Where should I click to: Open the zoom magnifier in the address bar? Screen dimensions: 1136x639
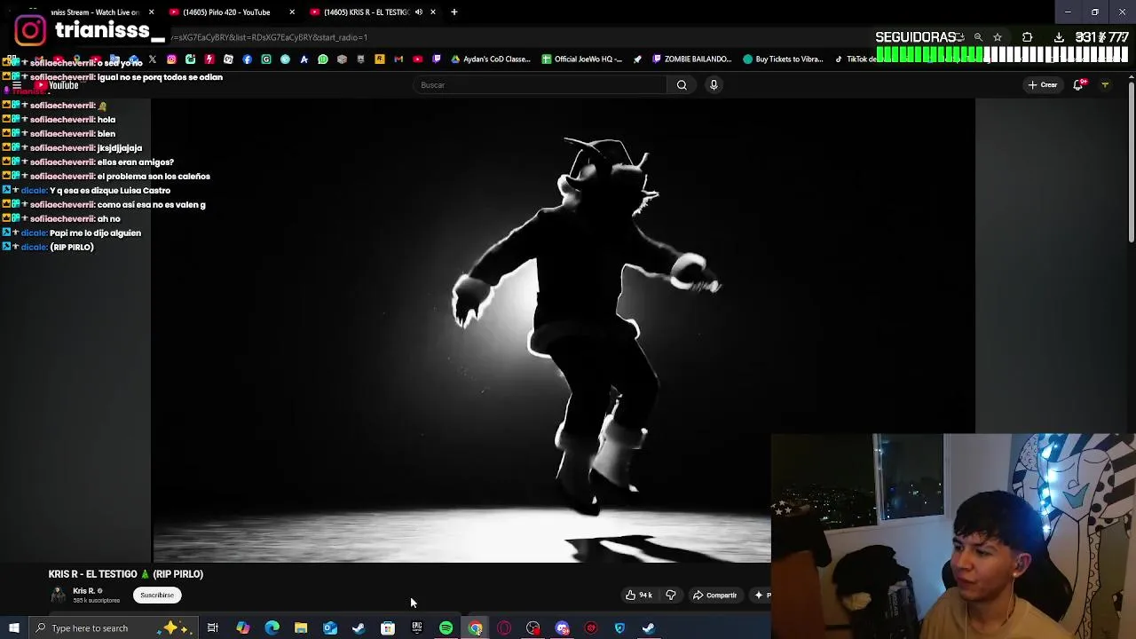pyautogui.click(x=978, y=37)
